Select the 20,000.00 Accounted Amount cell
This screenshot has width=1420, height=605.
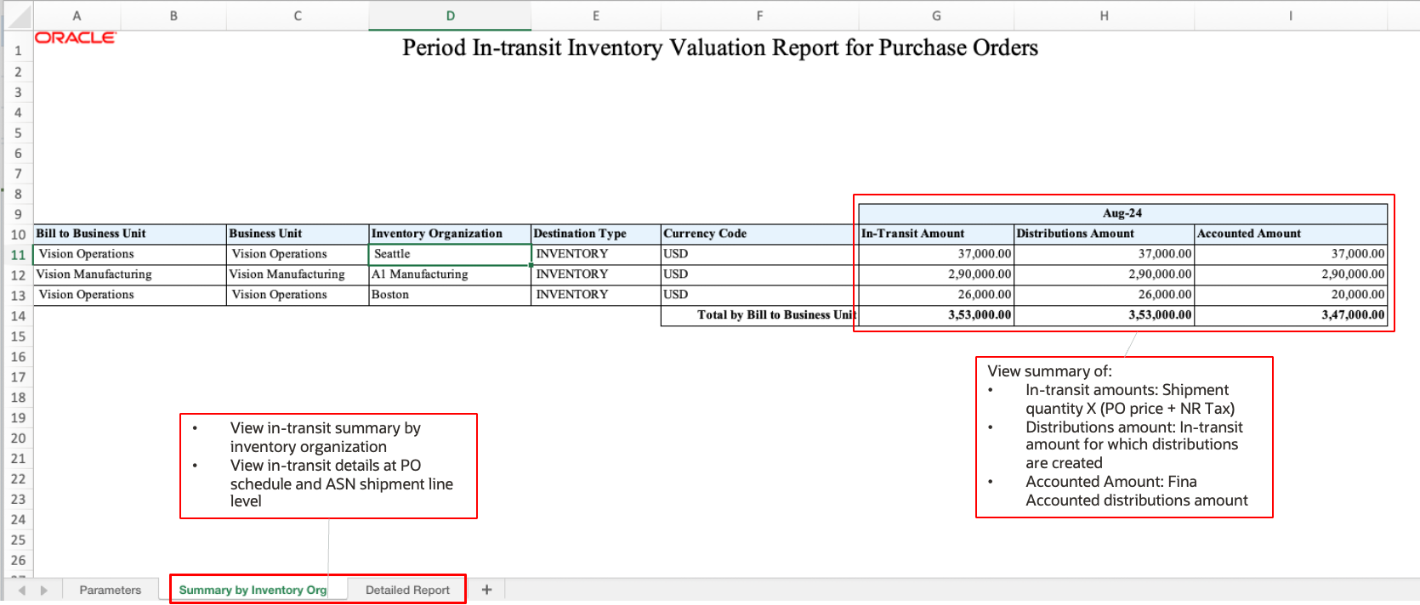1291,295
